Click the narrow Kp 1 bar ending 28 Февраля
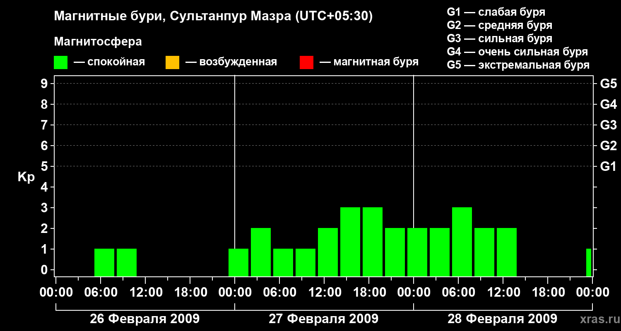 click(x=589, y=262)
